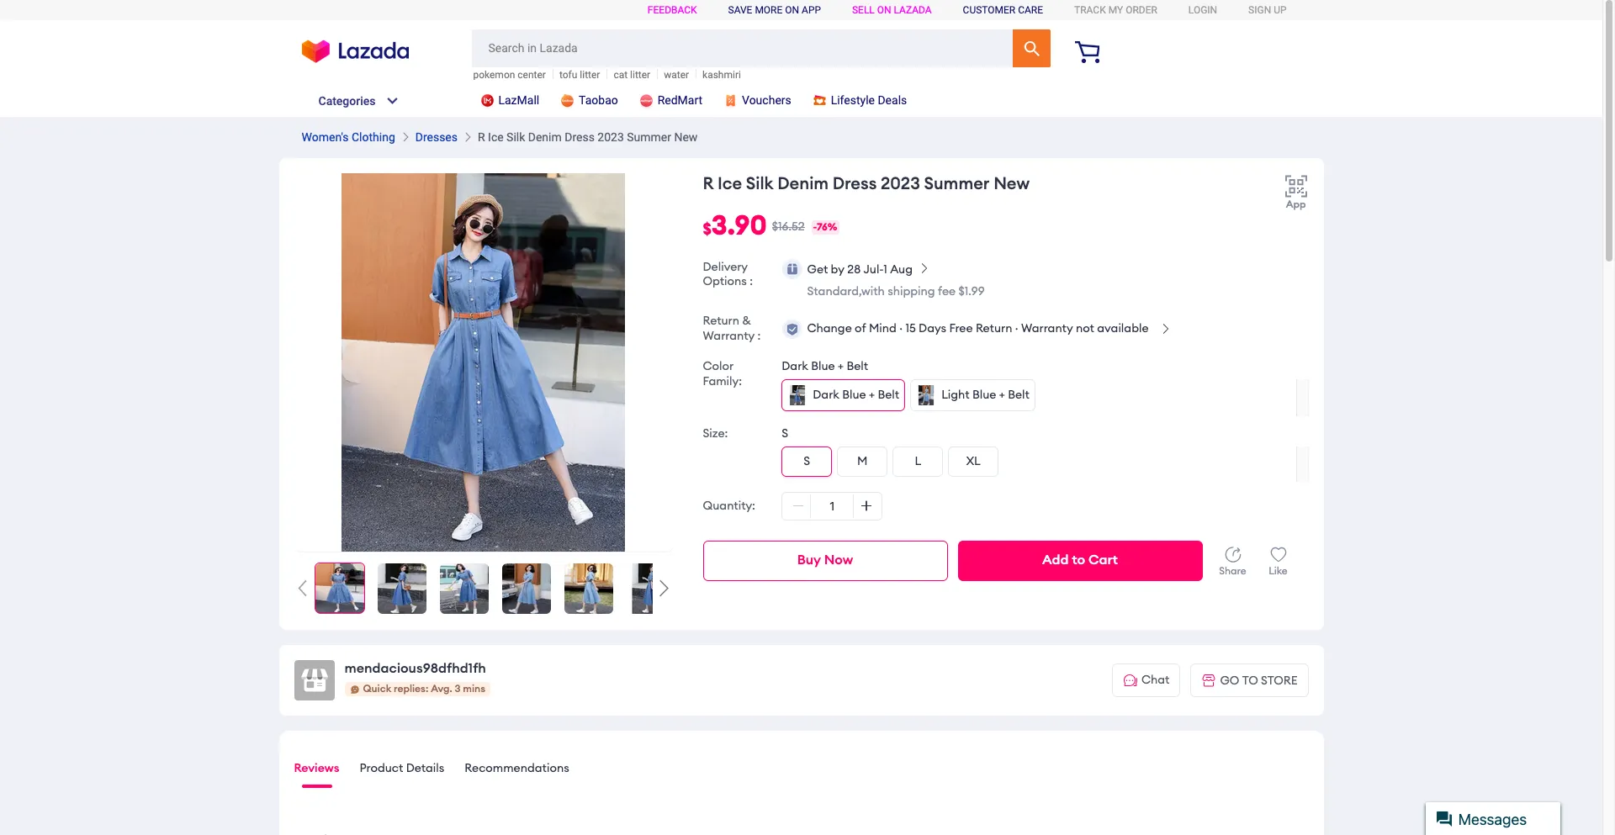Click SIGN UP in the top bar
The height and width of the screenshot is (835, 1615).
1267,10
